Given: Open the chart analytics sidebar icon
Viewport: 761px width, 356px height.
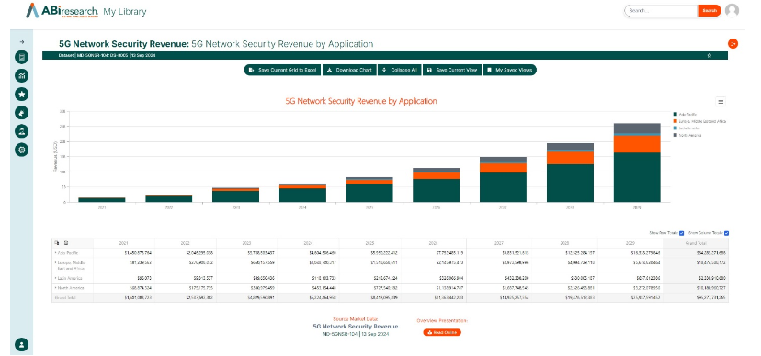Looking at the screenshot, I should point(21,75).
